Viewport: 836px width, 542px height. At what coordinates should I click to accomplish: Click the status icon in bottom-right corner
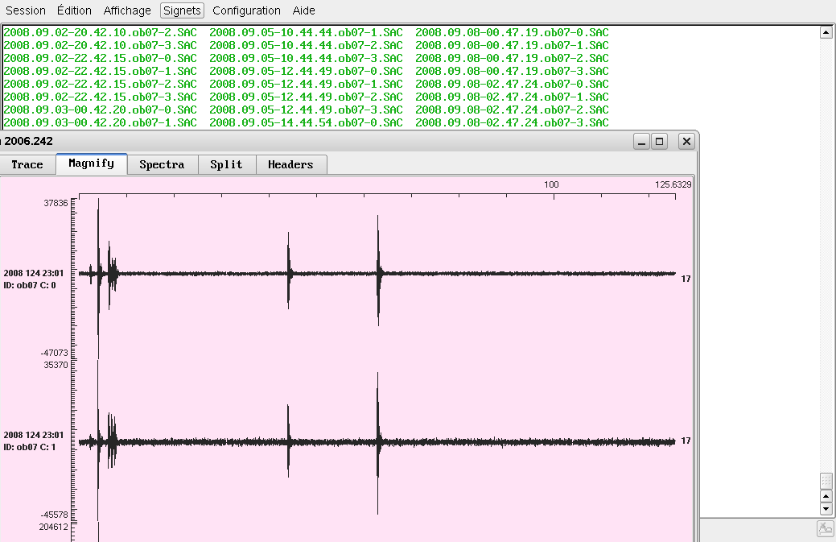click(825, 528)
